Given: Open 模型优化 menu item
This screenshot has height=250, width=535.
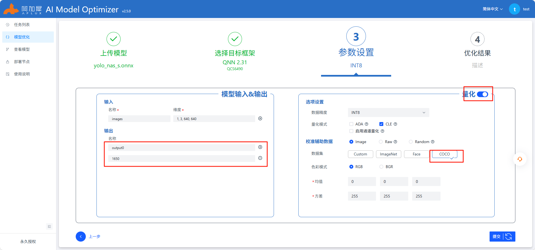Looking at the screenshot, I should coord(28,37).
